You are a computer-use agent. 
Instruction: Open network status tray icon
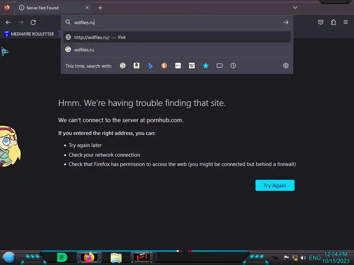point(295,258)
